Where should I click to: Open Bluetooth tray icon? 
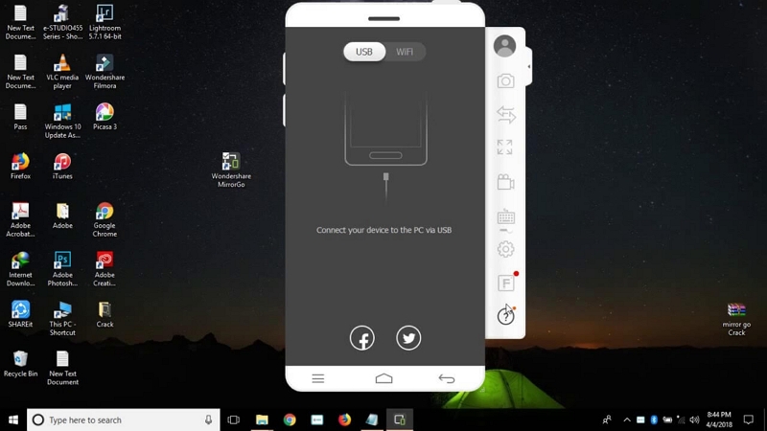(x=654, y=420)
